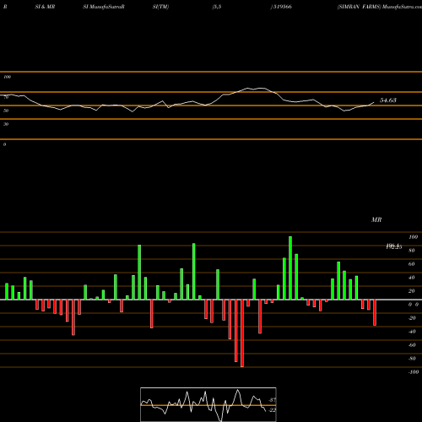Viewport: 422px width, 422px height.
Task: Click the MR axis label -20
Action: coord(412,318)
